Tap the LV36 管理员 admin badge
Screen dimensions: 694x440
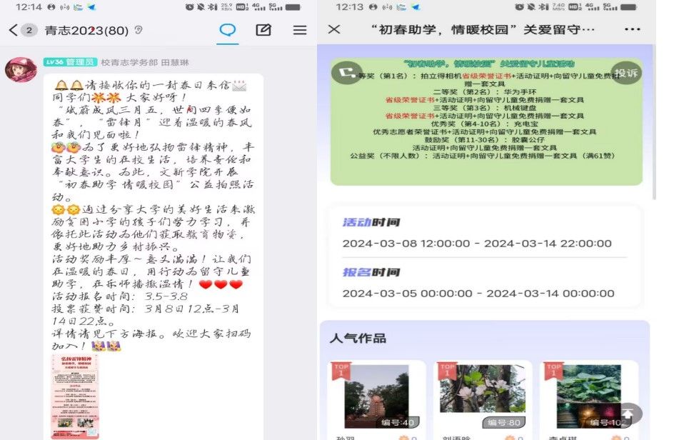click(69, 62)
